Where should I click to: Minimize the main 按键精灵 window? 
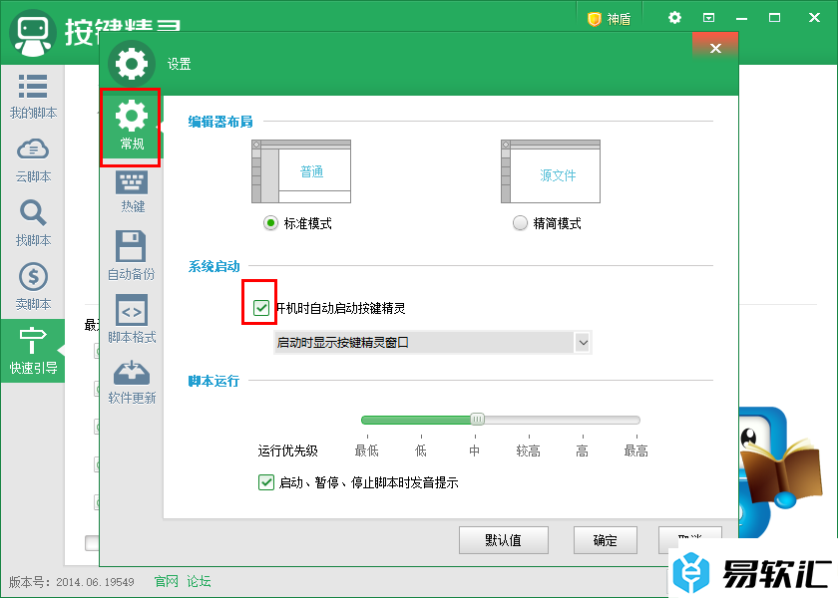(741, 18)
